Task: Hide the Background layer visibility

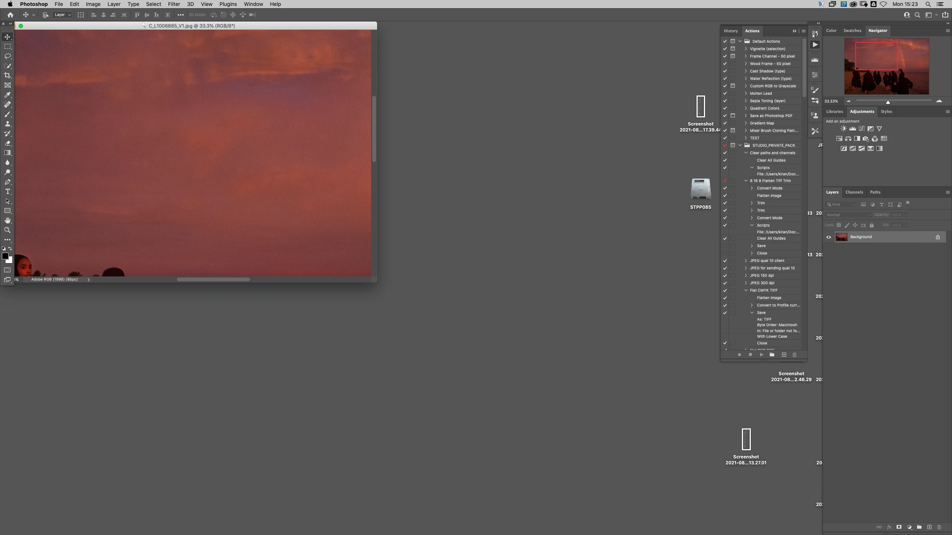Action: point(829,237)
